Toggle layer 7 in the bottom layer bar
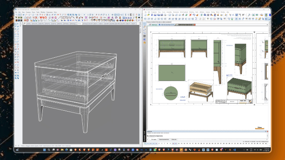The height and width of the screenshot is (160, 285). [x=164, y=144]
